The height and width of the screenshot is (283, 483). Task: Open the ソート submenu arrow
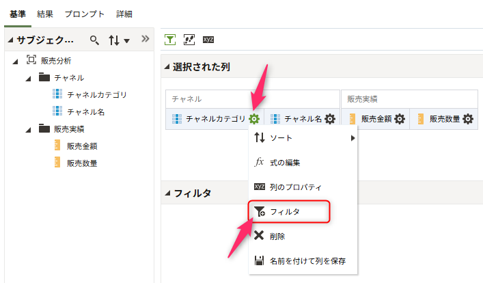tap(353, 138)
